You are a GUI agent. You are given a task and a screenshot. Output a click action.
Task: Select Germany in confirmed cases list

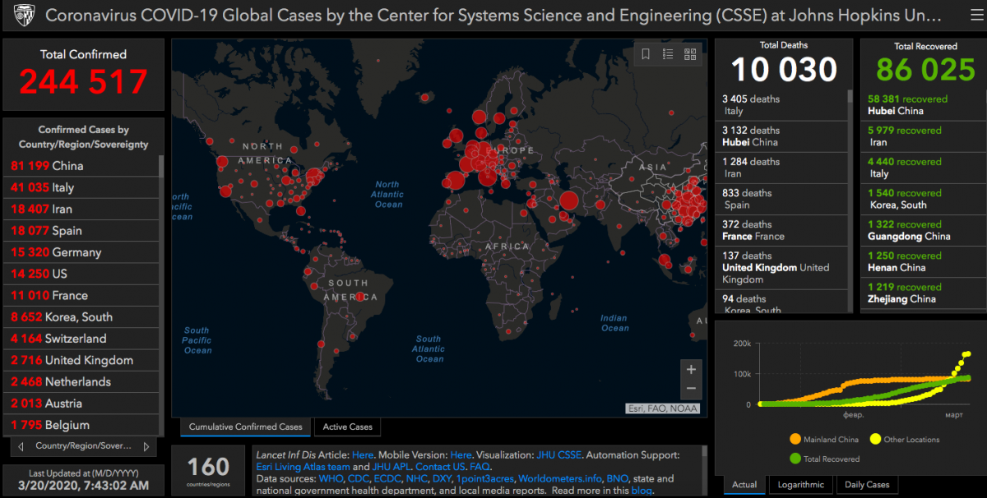click(x=81, y=252)
